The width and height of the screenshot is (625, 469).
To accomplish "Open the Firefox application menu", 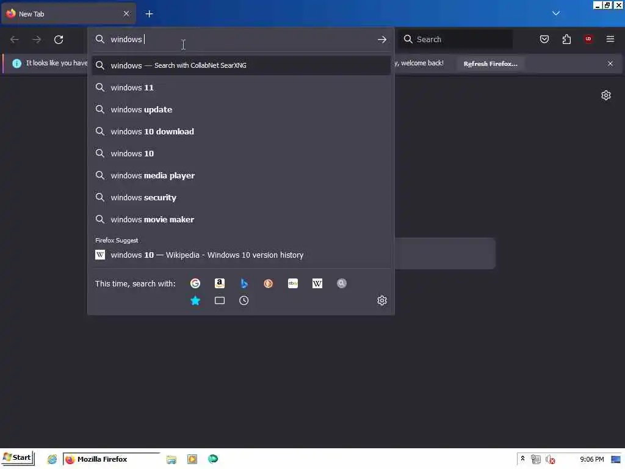I will tap(610, 39).
